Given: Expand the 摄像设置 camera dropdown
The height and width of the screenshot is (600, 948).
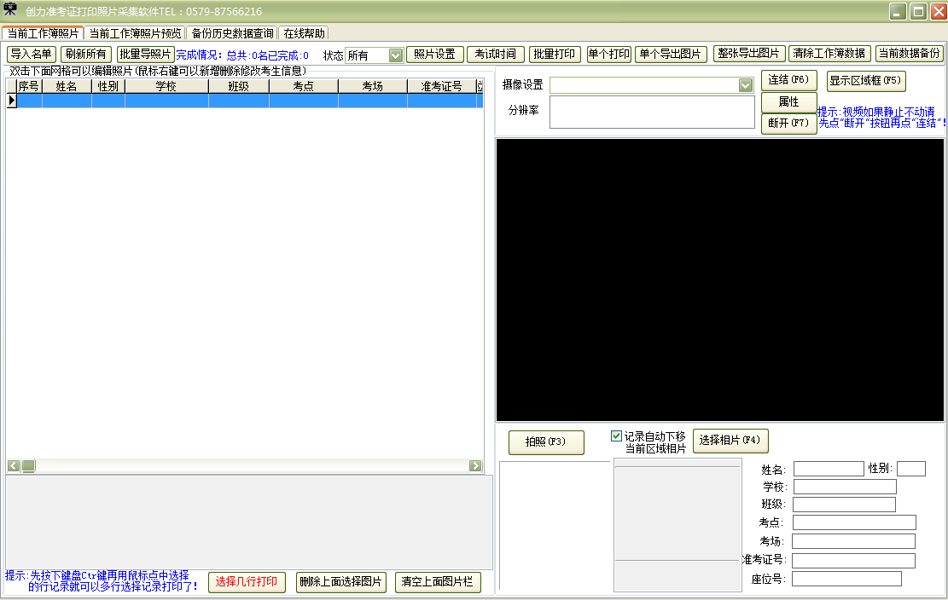Looking at the screenshot, I should click(x=746, y=86).
